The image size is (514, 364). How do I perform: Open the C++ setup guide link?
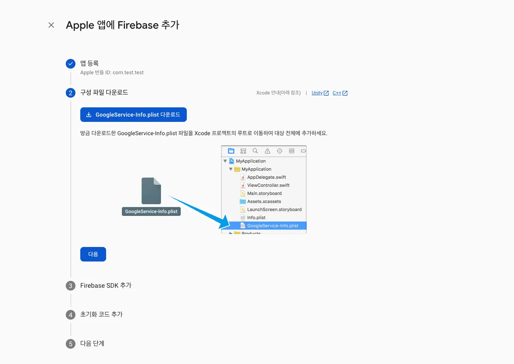pos(340,93)
